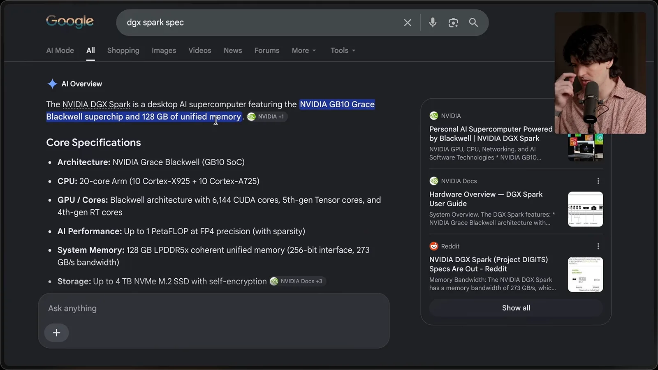The width and height of the screenshot is (658, 370).
Task: Click the 'GPU / Cores:' specification line
Action: point(219,206)
